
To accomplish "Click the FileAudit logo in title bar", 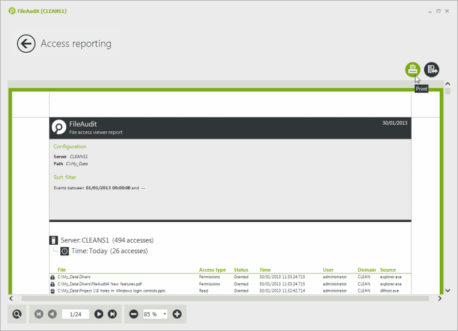I will click(x=12, y=11).
